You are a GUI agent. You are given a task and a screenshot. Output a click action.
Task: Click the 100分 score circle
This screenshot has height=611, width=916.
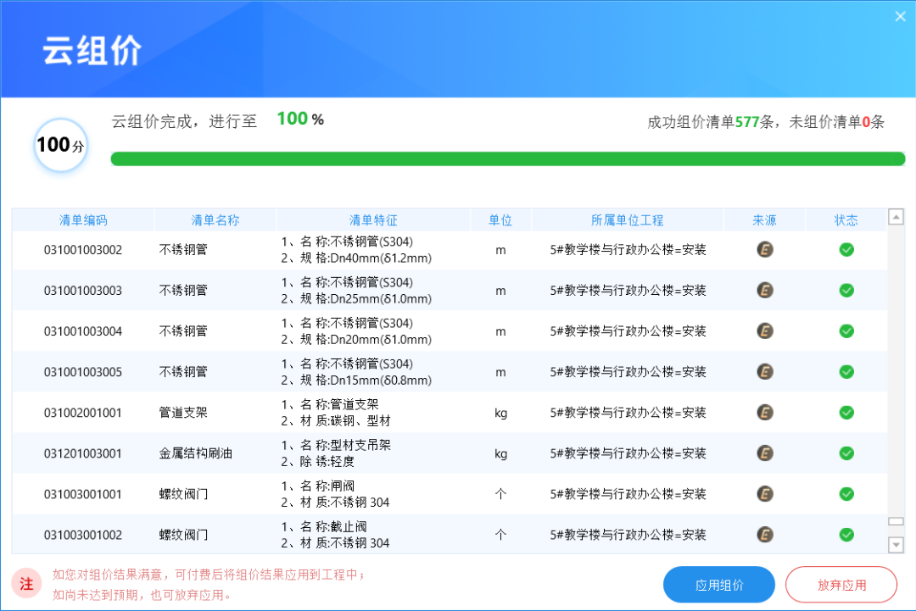pyautogui.click(x=61, y=145)
